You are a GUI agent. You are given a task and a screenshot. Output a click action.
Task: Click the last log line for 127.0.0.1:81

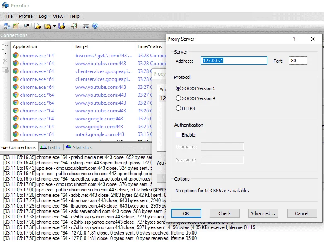[x=100, y=238]
